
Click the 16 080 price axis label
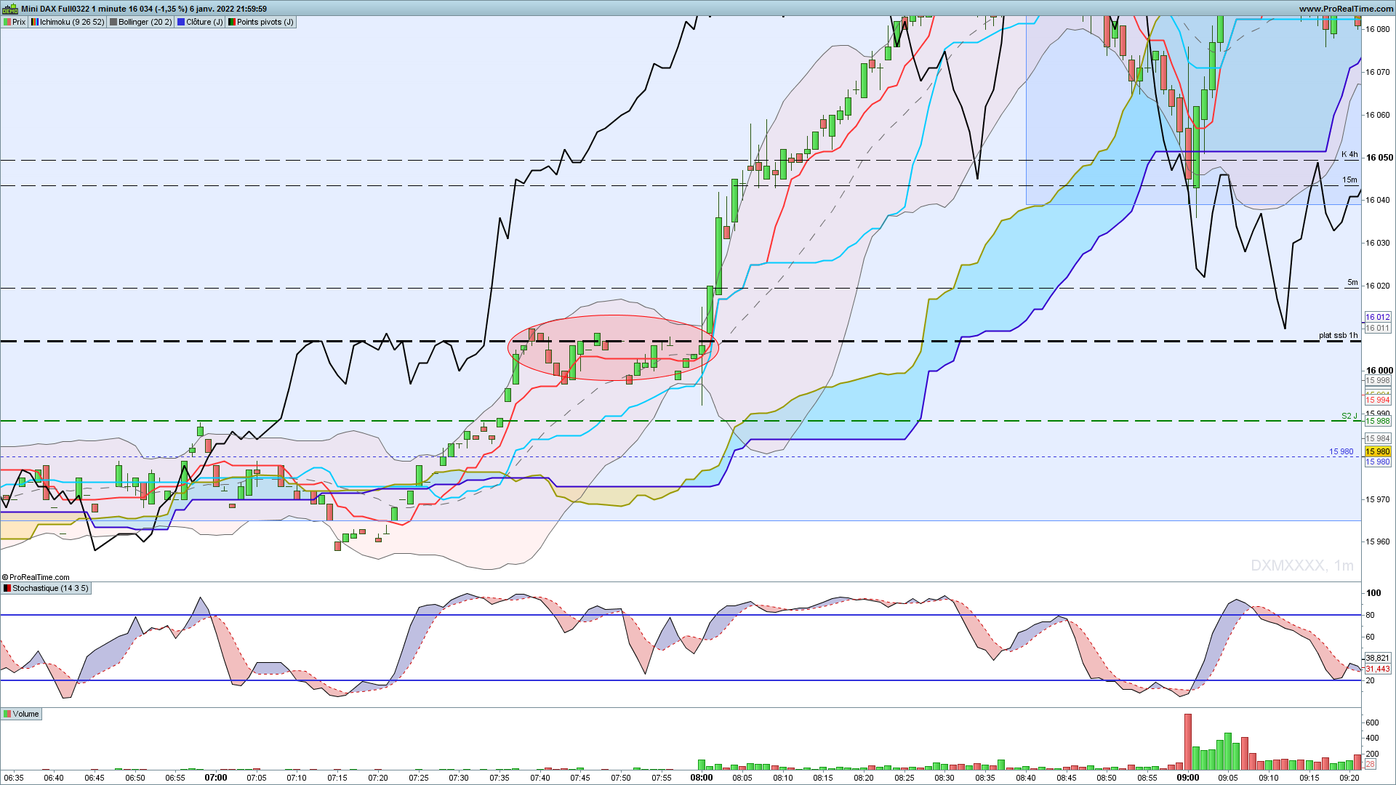click(x=1378, y=29)
